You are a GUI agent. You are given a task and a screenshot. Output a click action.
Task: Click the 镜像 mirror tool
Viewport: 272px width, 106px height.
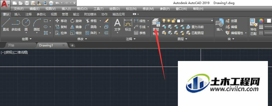point(76,27)
